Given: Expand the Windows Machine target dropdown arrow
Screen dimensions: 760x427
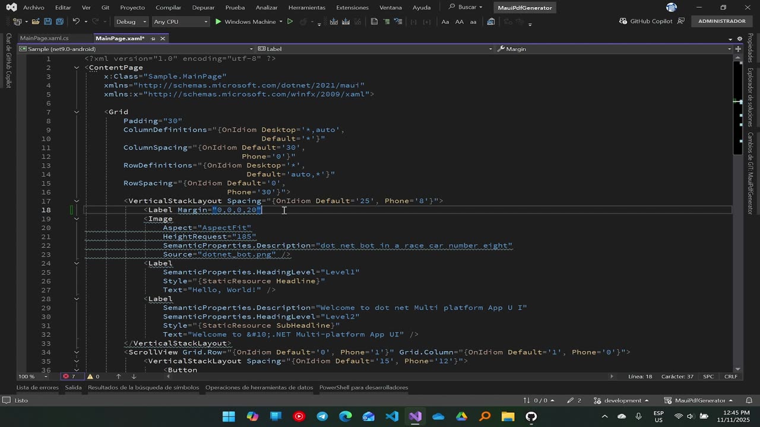Looking at the screenshot, I should [x=281, y=21].
